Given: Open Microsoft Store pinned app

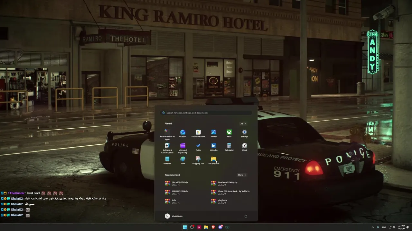Looking at the screenshot, I should tap(198, 134).
